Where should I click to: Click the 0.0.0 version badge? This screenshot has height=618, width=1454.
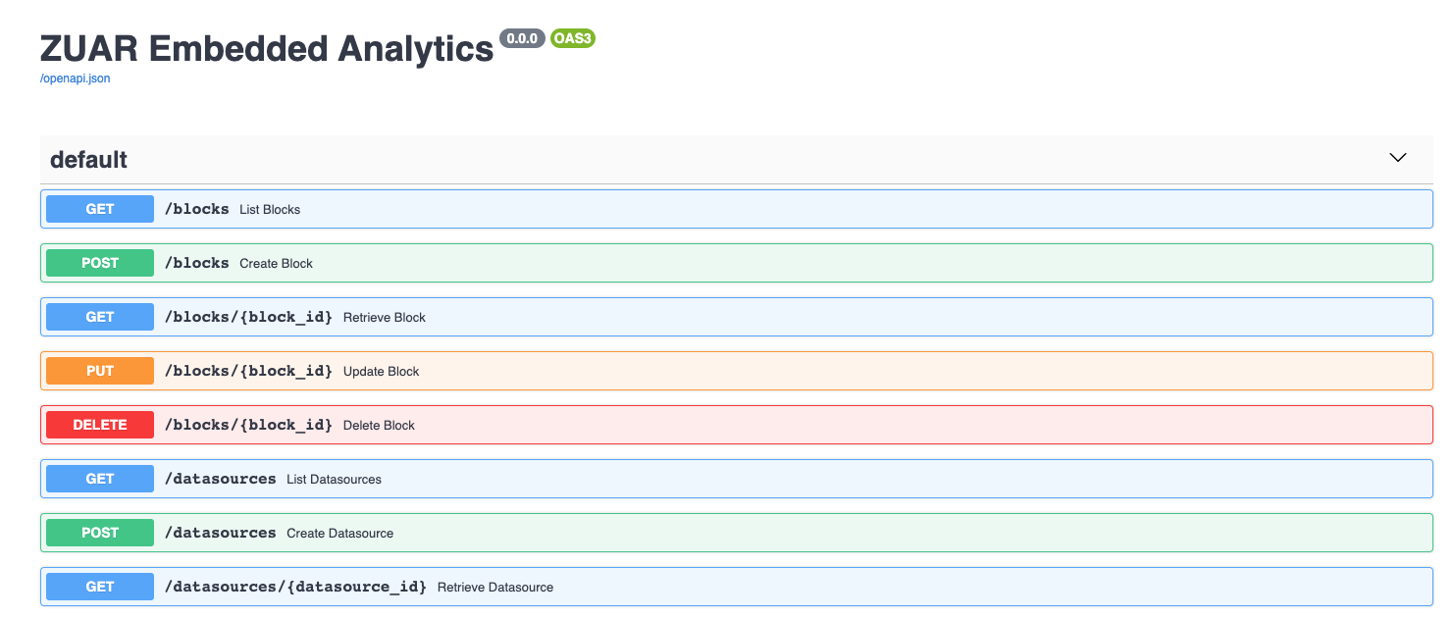(522, 38)
